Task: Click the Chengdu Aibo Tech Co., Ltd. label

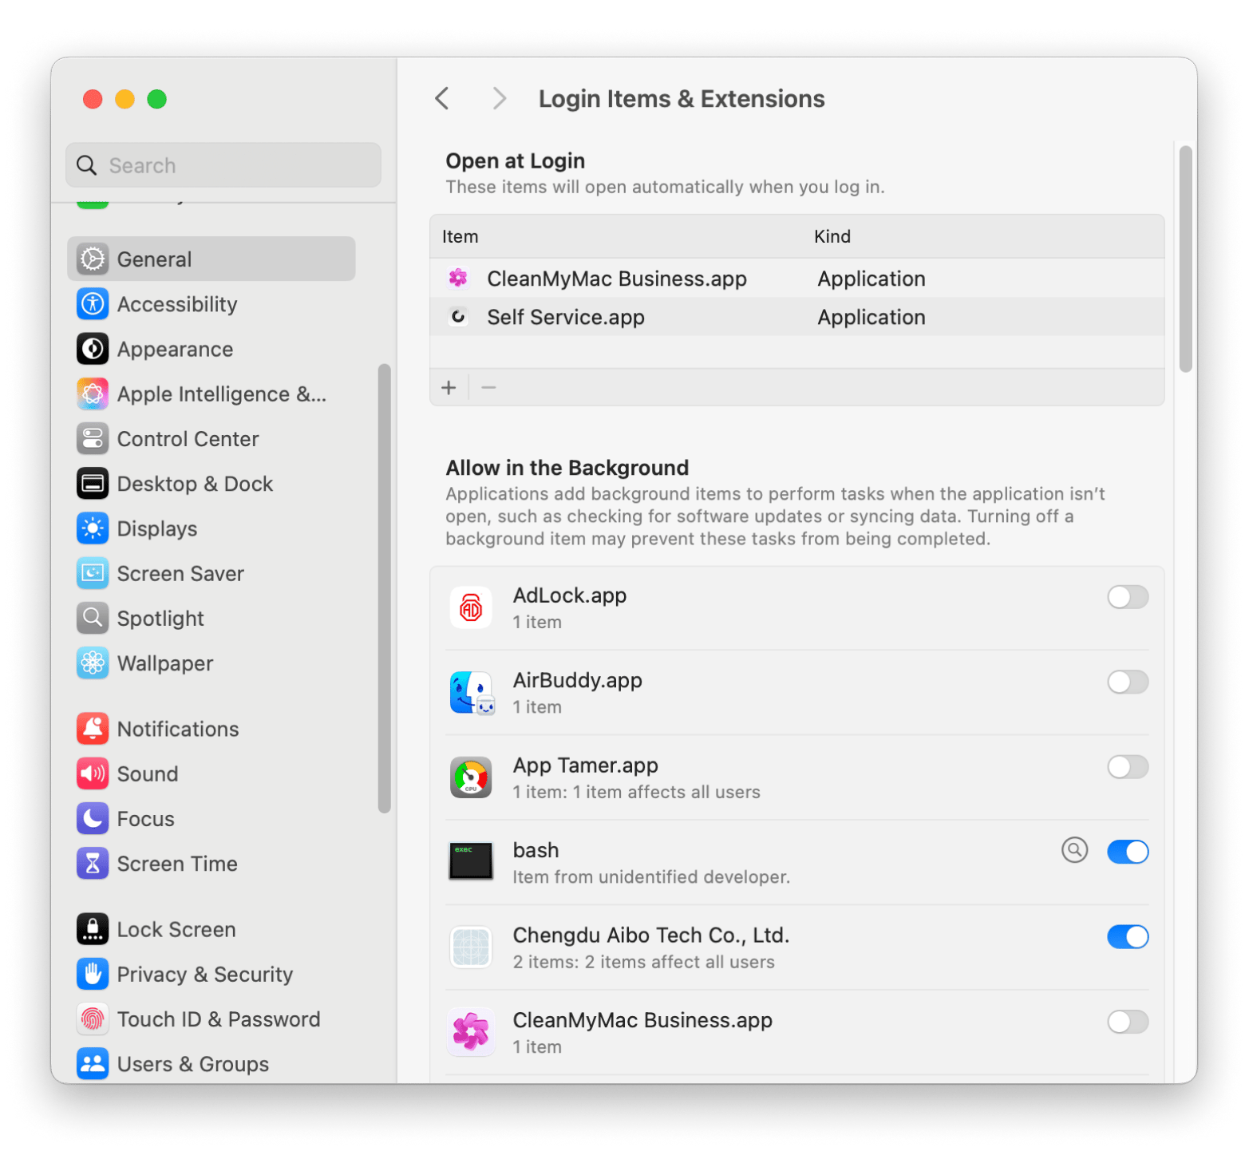Action: [651, 935]
